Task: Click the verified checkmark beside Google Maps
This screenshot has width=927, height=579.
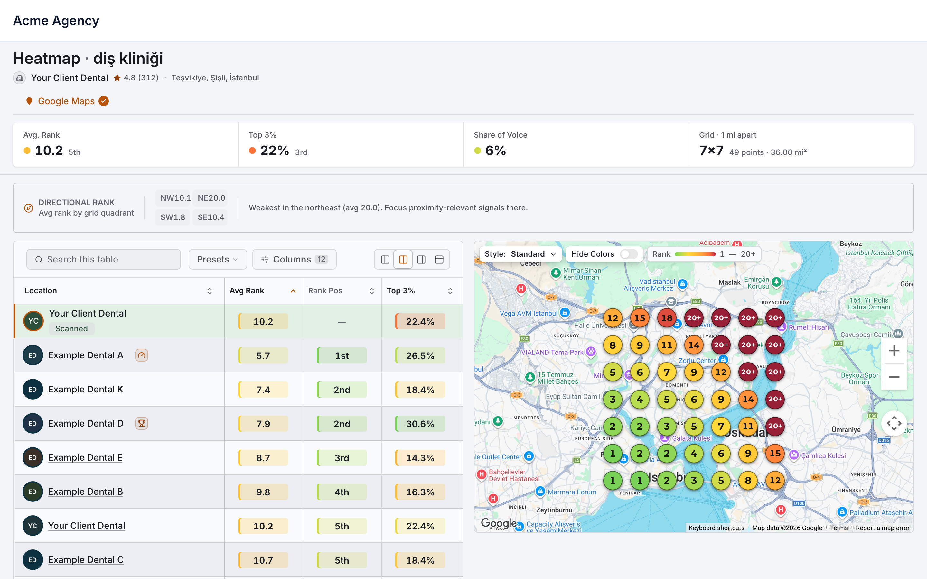Action: tap(103, 101)
